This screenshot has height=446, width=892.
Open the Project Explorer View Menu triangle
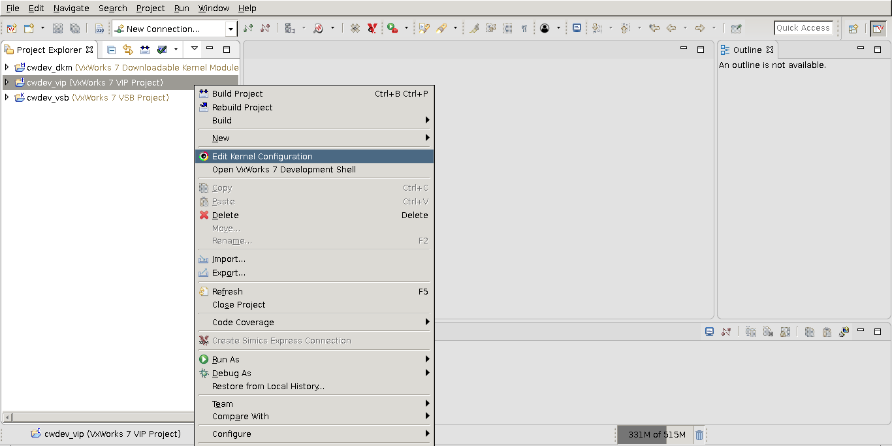click(194, 49)
